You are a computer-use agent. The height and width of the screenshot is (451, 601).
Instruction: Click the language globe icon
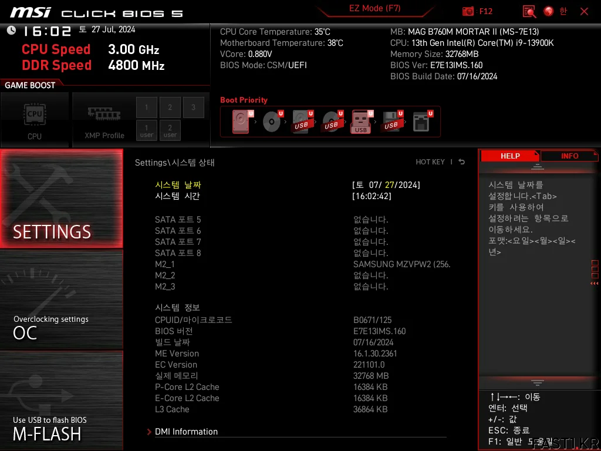(549, 11)
